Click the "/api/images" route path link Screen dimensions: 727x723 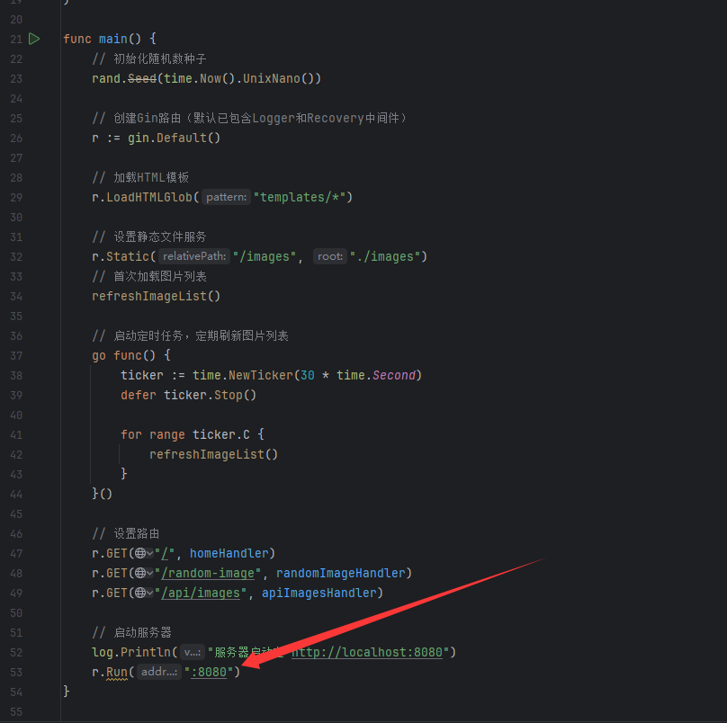click(x=203, y=593)
